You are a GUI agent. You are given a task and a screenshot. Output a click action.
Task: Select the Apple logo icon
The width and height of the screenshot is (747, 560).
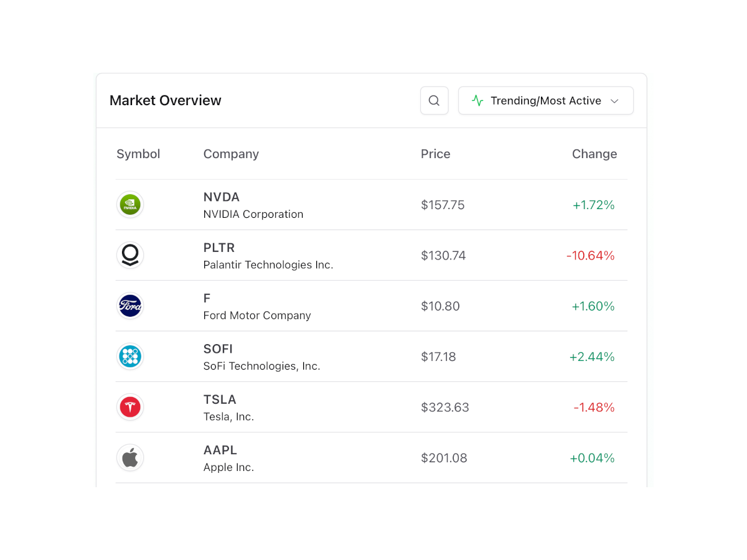130,457
